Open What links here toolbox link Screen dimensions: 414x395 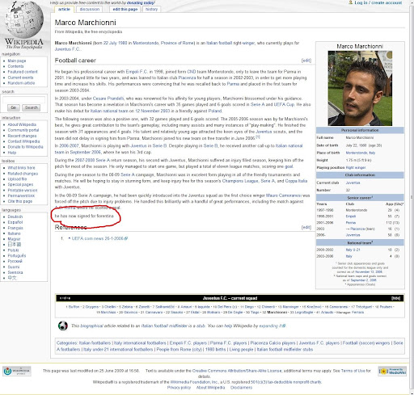[x=21, y=168]
